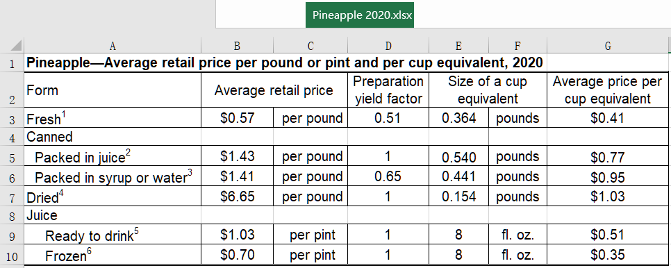This screenshot has width=671, height=268.
Task: Select row 10 header
Action: tap(12, 256)
